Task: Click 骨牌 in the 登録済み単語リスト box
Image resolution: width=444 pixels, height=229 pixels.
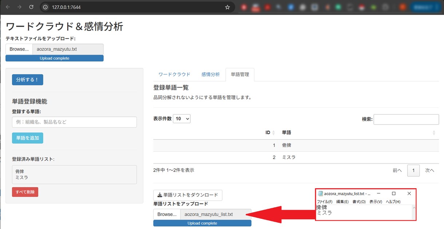Action: click(20, 172)
